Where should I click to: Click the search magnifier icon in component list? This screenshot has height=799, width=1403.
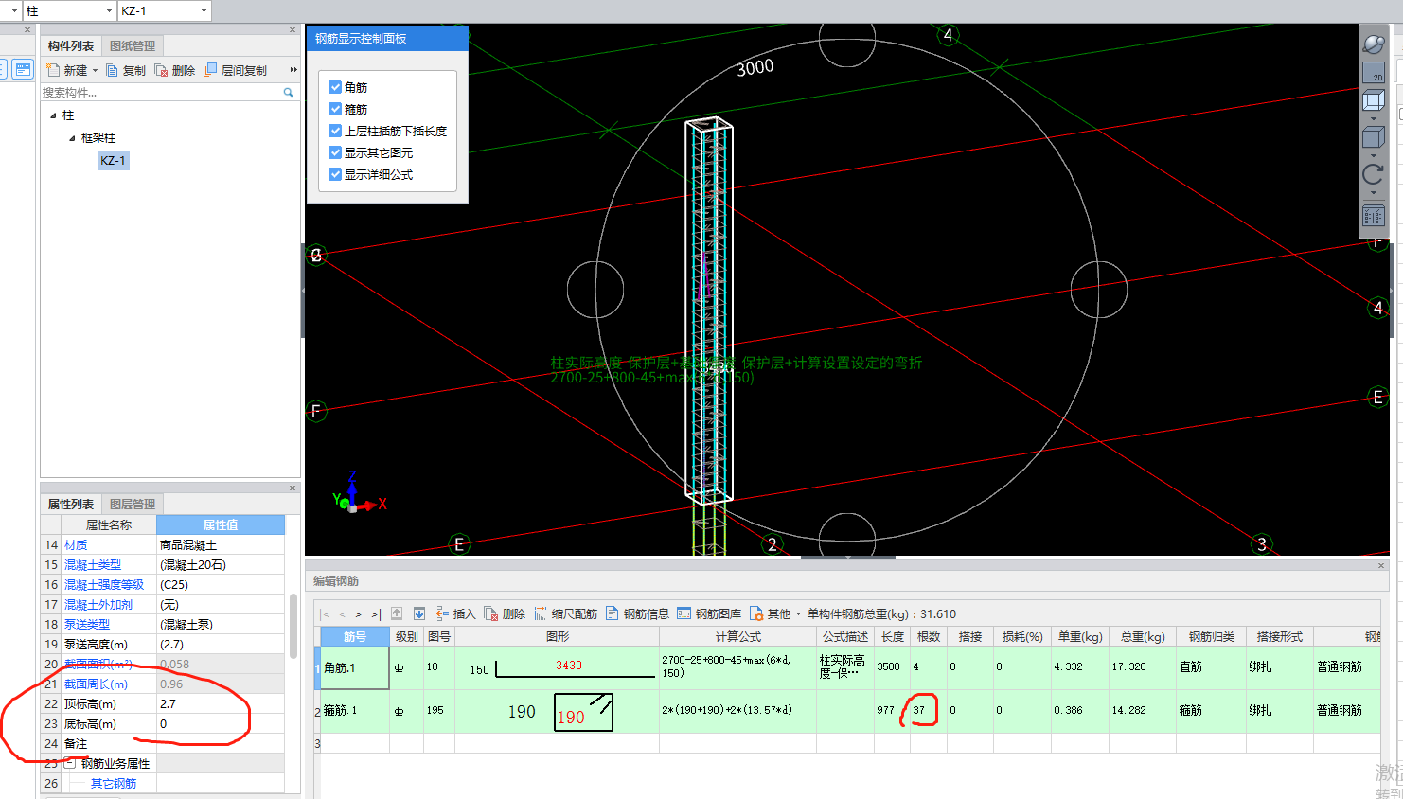click(289, 92)
